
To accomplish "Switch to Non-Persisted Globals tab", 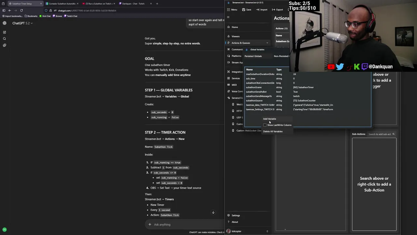I will tap(281, 56).
